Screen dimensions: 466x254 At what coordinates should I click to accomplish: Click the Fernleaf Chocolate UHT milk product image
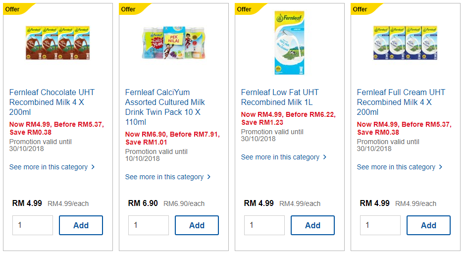pyautogui.click(x=57, y=43)
